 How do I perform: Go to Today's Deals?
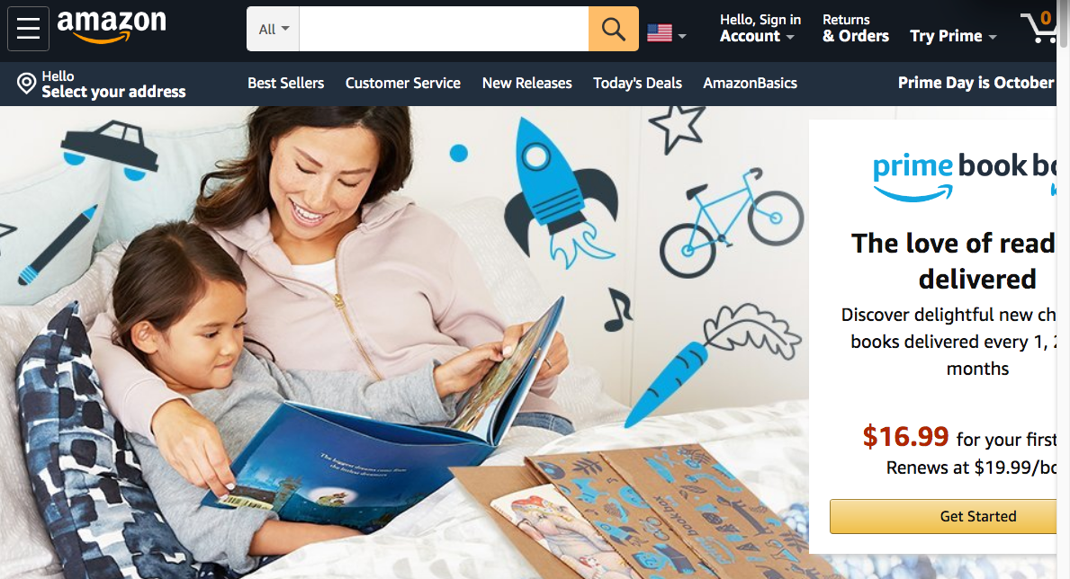pos(637,84)
